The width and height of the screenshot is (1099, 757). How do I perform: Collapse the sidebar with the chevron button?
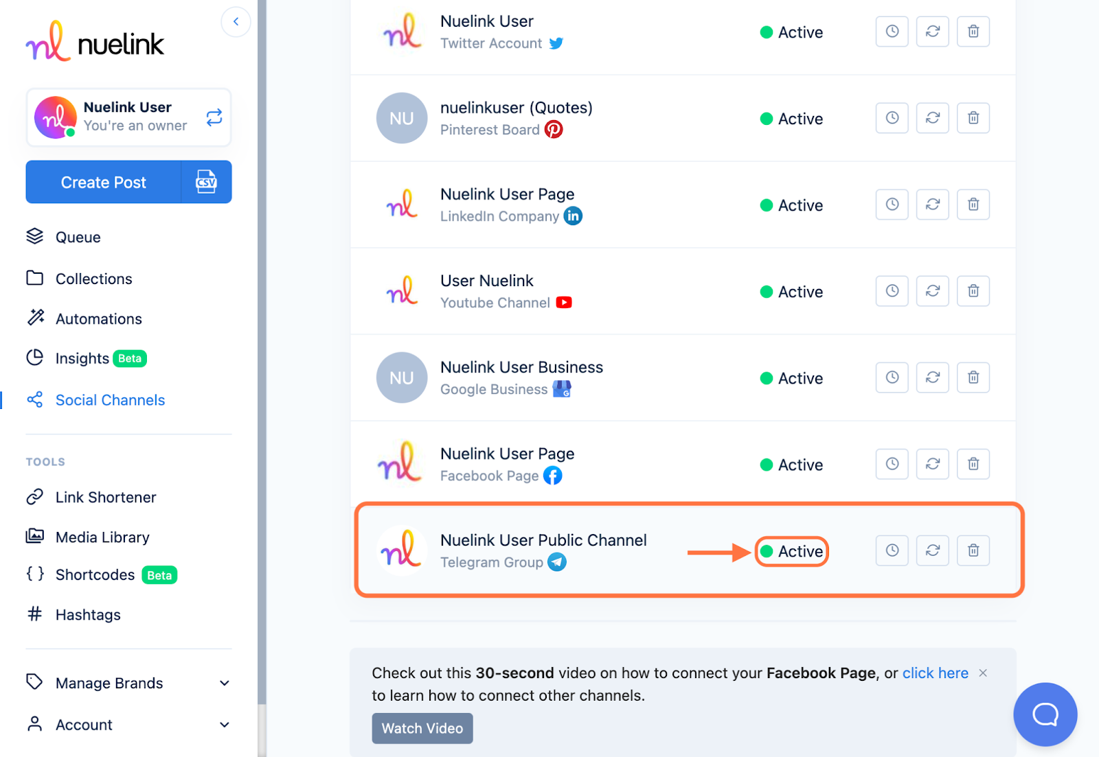[236, 21]
